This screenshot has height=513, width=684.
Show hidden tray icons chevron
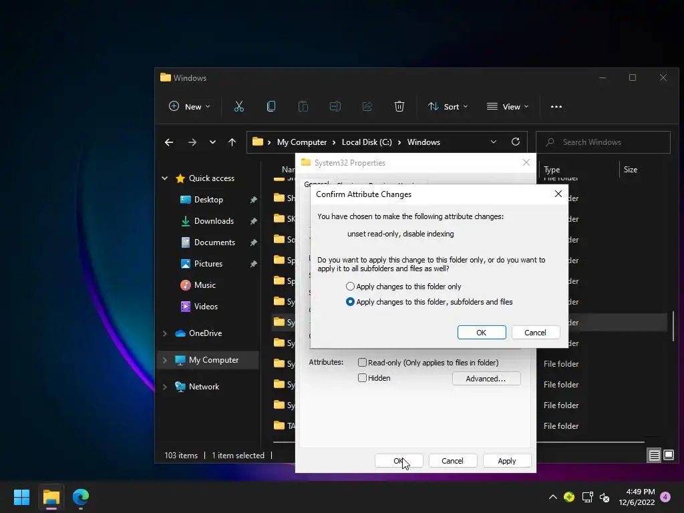(x=552, y=497)
